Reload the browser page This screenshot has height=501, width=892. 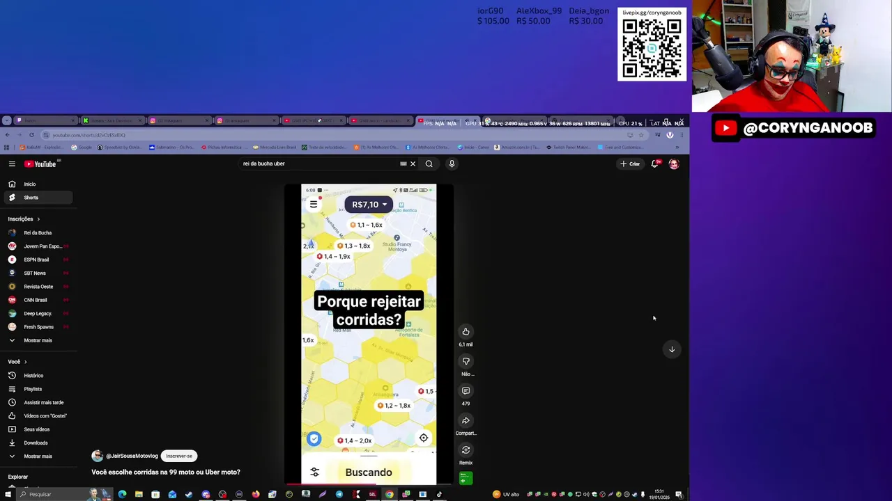point(31,135)
